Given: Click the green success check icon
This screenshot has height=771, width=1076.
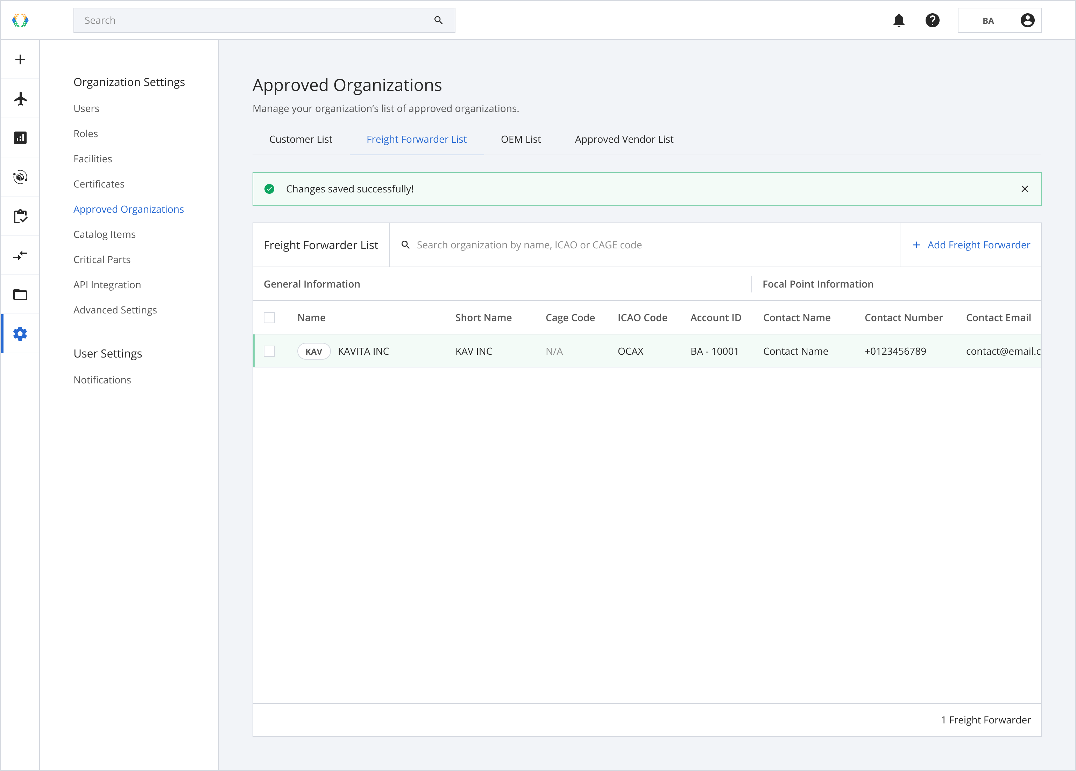Looking at the screenshot, I should 269,189.
